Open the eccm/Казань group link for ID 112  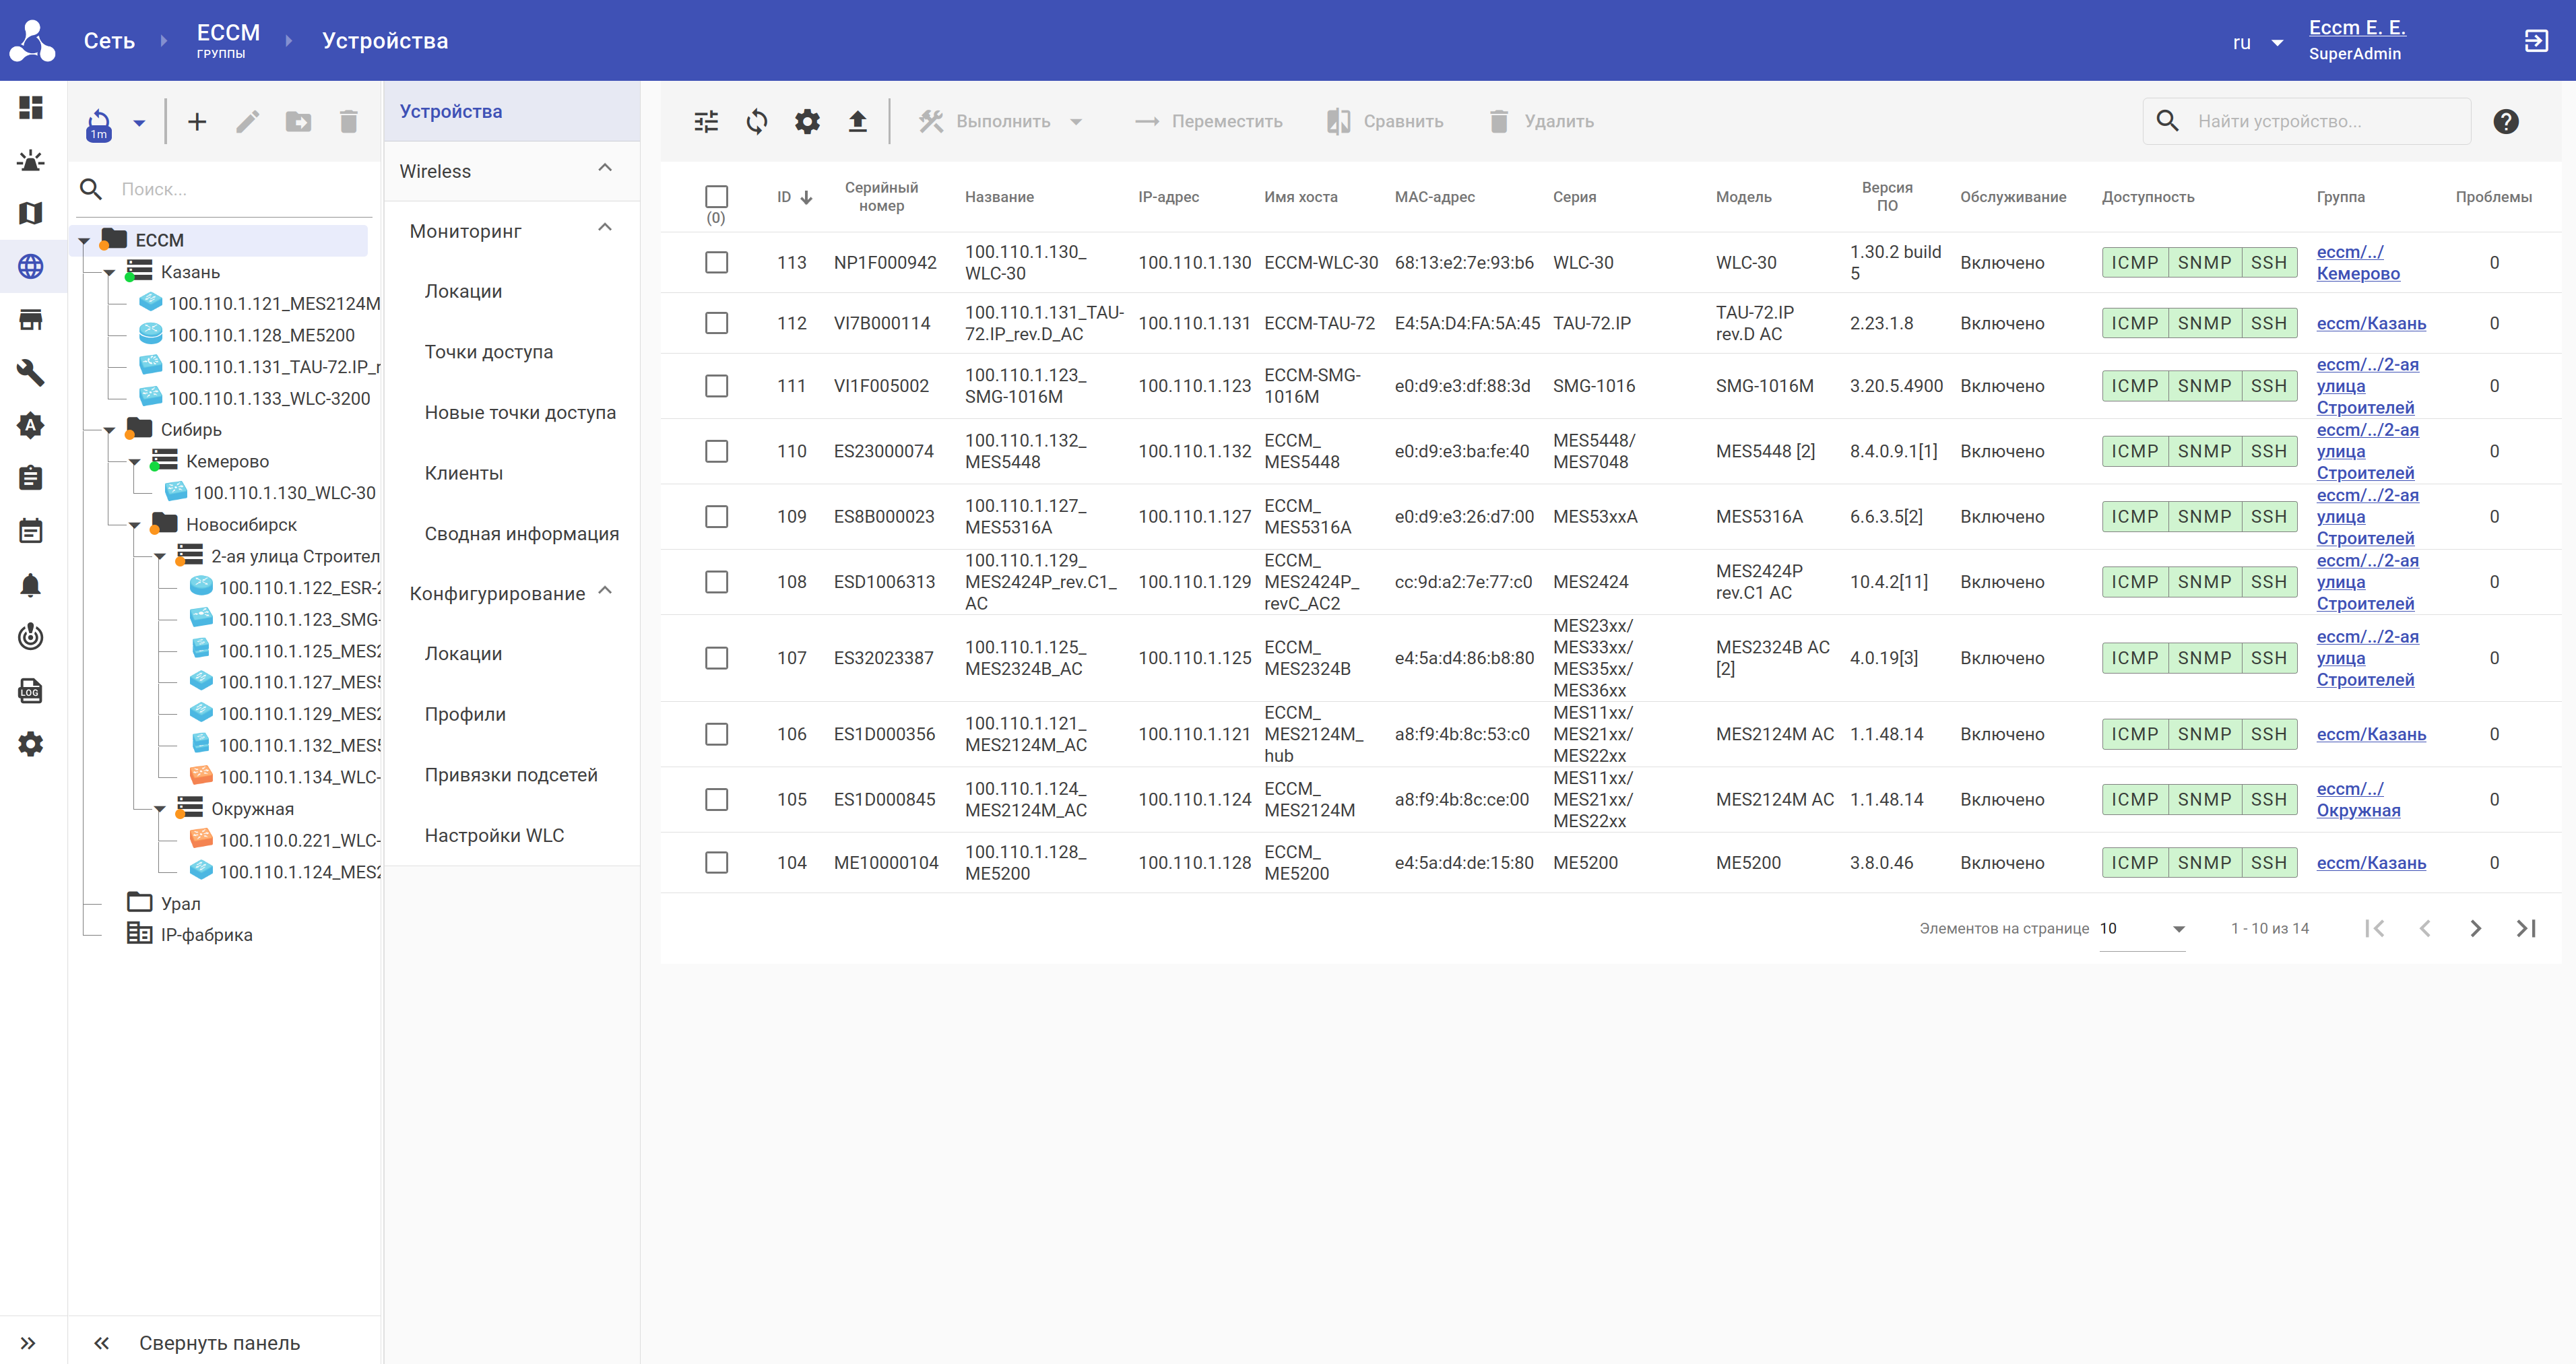tap(2370, 323)
